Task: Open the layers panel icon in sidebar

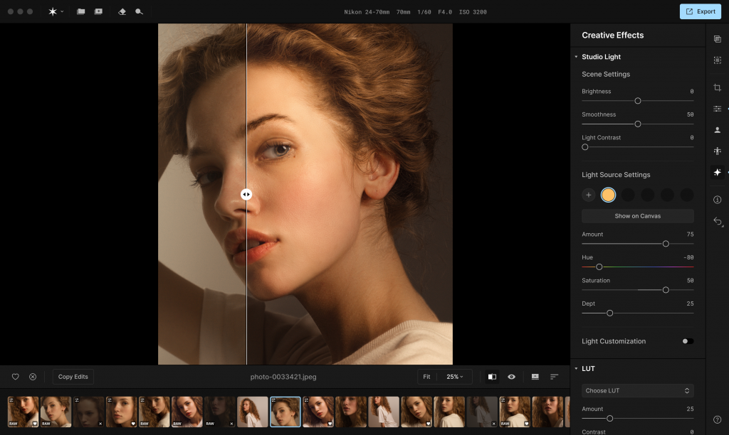Action: [718, 39]
